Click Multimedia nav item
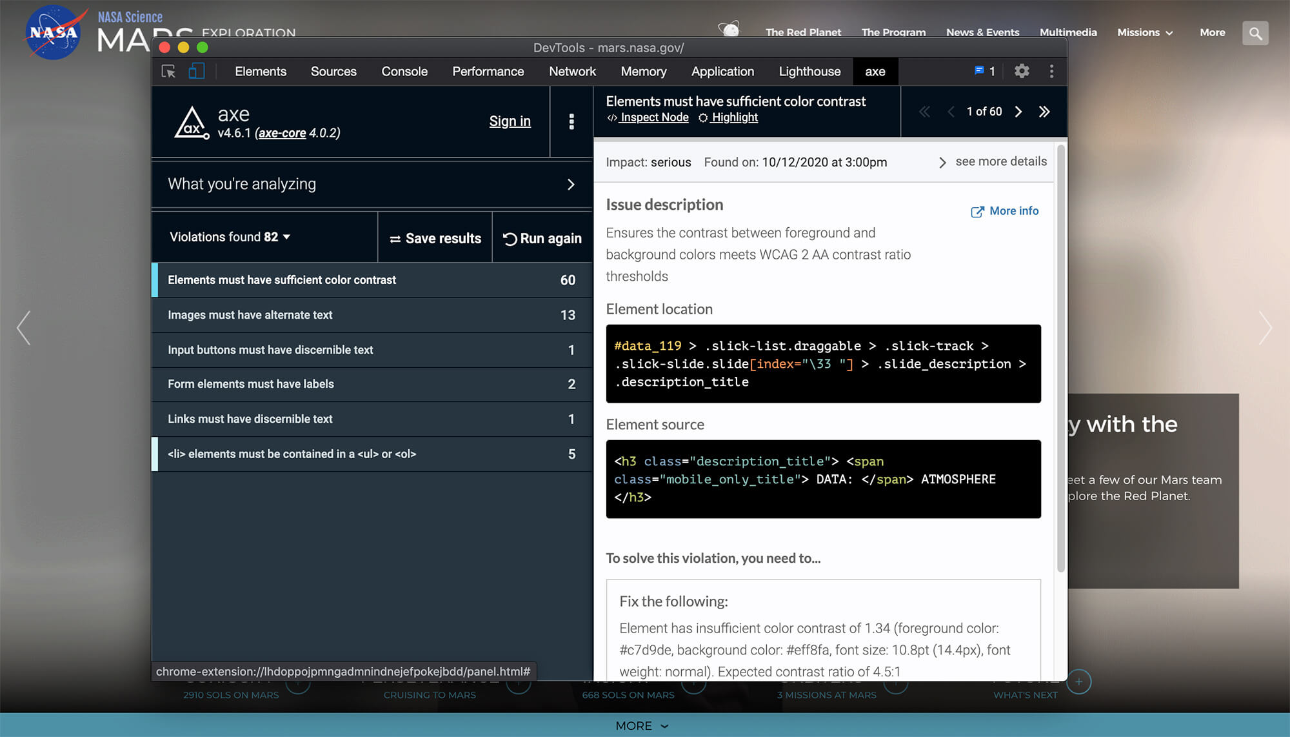 (x=1068, y=32)
